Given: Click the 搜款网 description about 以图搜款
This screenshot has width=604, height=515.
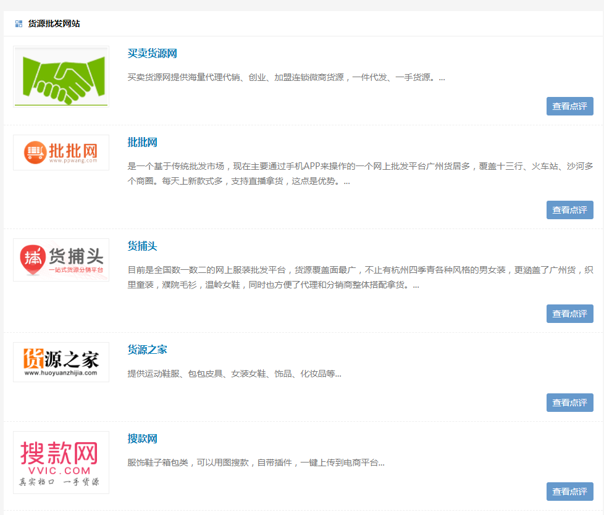Looking at the screenshot, I should click(256, 463).
